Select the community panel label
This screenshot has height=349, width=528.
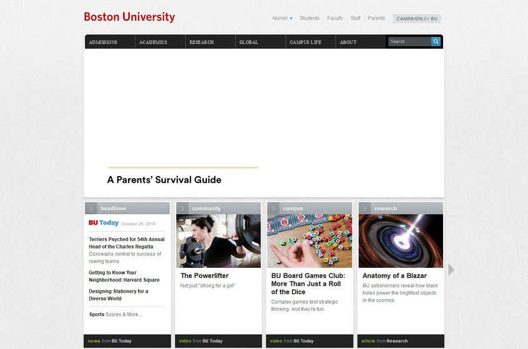click(206, 209)
